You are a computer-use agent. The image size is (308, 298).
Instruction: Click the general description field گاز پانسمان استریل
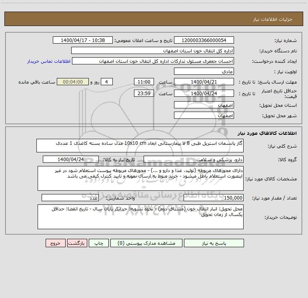point(140,146)
